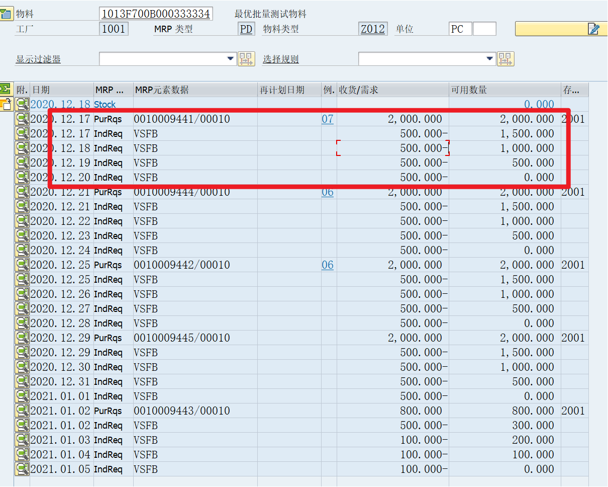Click the 06 link on PurRqs 0010009444 row
The height and width of the screenshot is (487, 608).
(328, 192)
